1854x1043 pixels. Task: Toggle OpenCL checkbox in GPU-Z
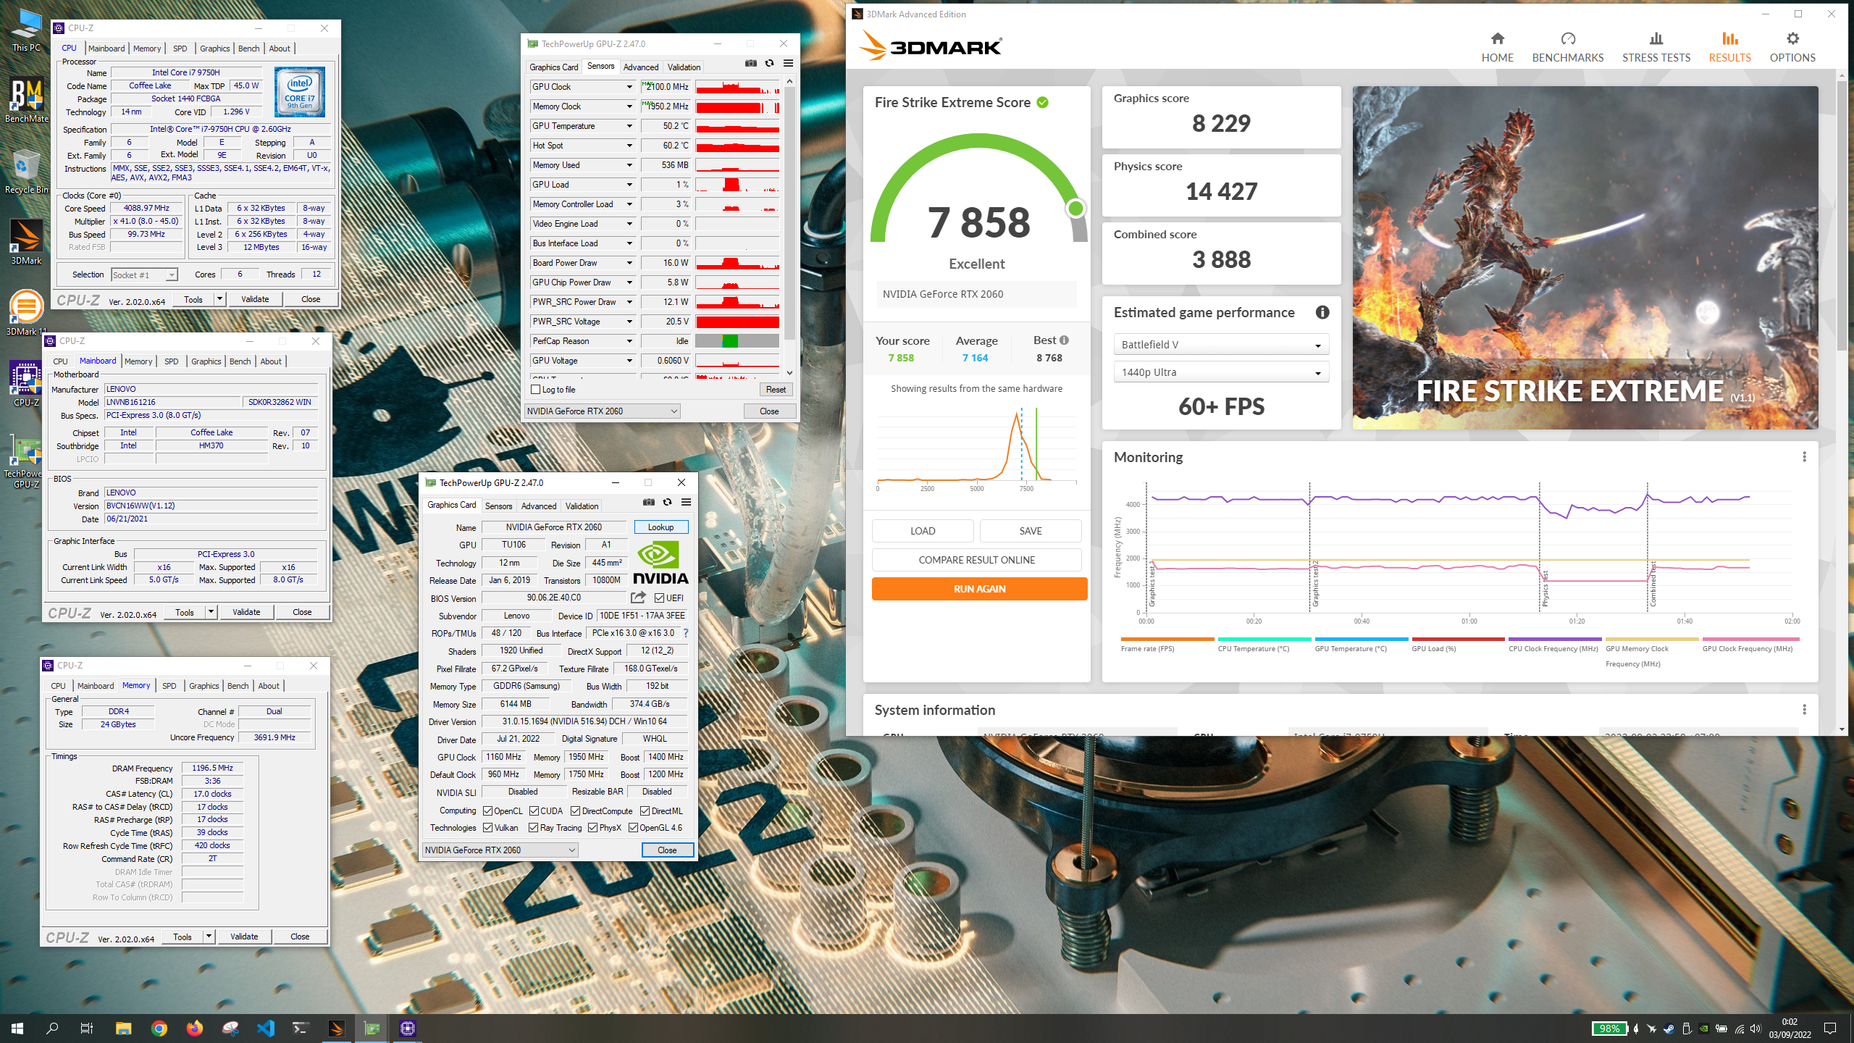488,811
